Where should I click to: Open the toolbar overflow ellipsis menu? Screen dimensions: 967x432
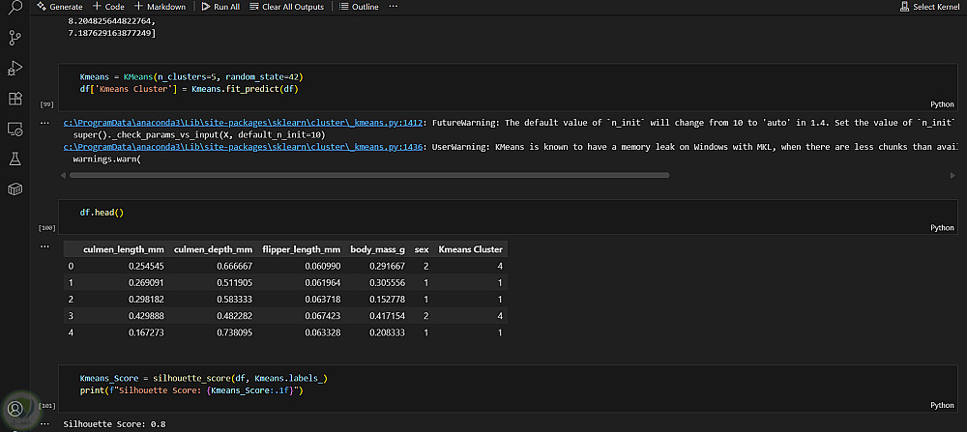click(393, 7)
